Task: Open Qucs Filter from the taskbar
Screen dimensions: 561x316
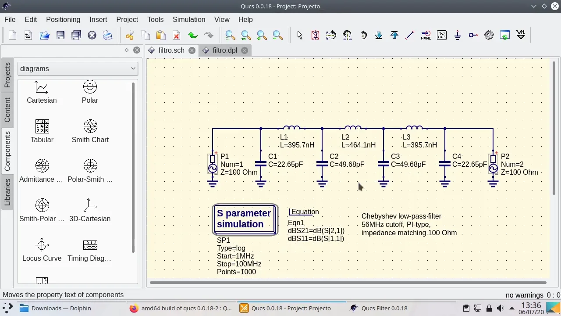Action: pos(379,308)
